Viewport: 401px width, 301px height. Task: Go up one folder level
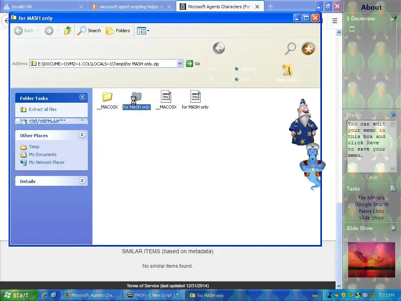[67, 31]
